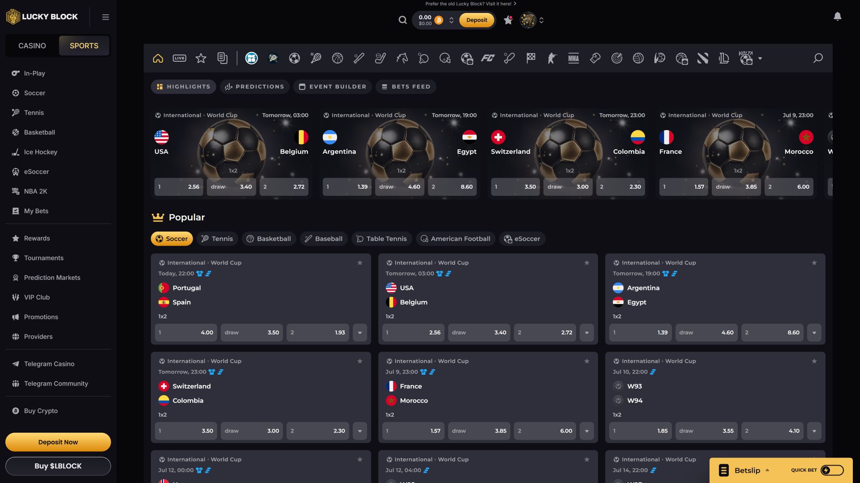Screen dimensions: 860x483
Task: Pick draw 3.40 on featured USA-Belgium card
Action: pyautogui.click(x=231, y=187)
